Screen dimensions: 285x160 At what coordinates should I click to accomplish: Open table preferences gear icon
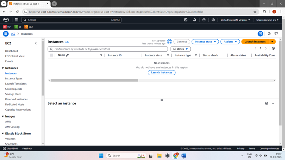coord(273,49)
